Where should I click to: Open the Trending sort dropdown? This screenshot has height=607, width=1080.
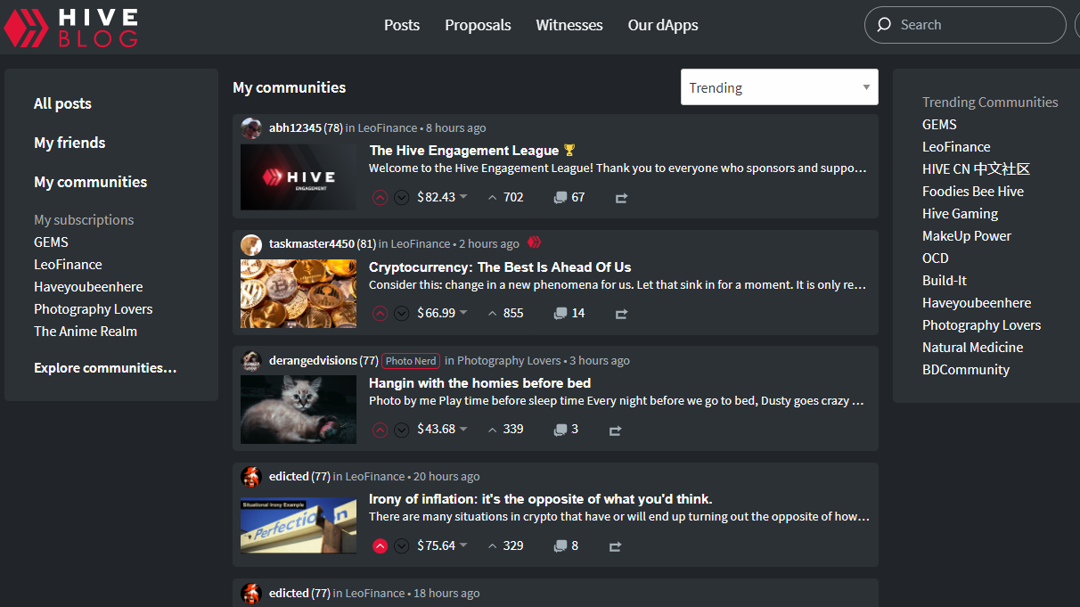point(779,87)
